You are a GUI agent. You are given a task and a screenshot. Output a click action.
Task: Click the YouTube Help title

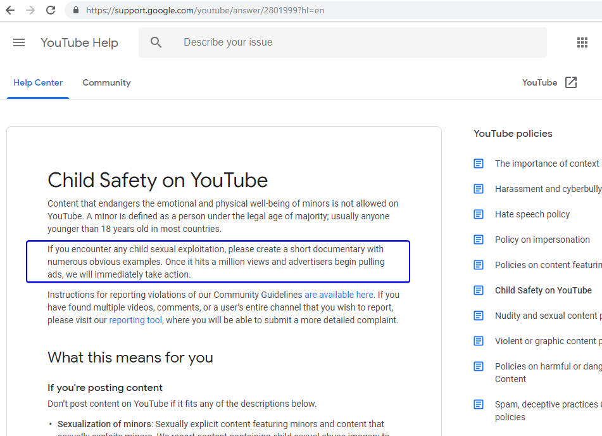coord(80,42)
